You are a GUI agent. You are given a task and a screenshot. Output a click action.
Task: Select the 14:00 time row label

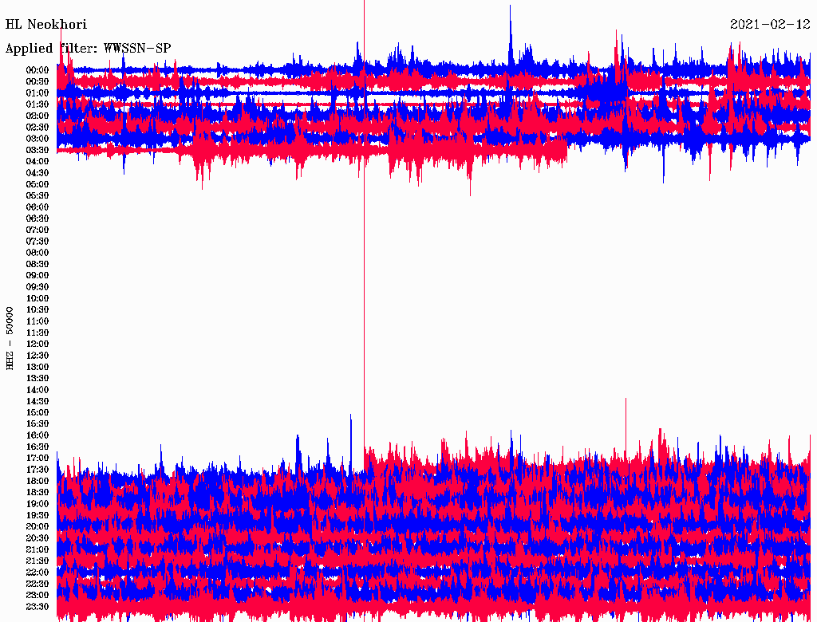point(37,390)
